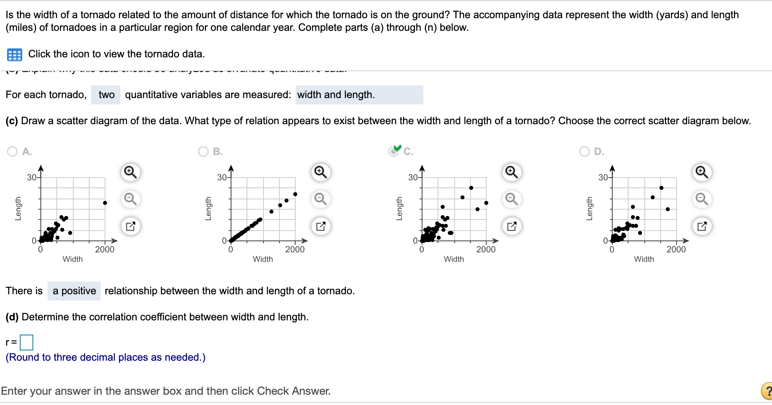Click the help question mark icon
The width and height of the screenshot is (772, 405).
coord(766,391)
